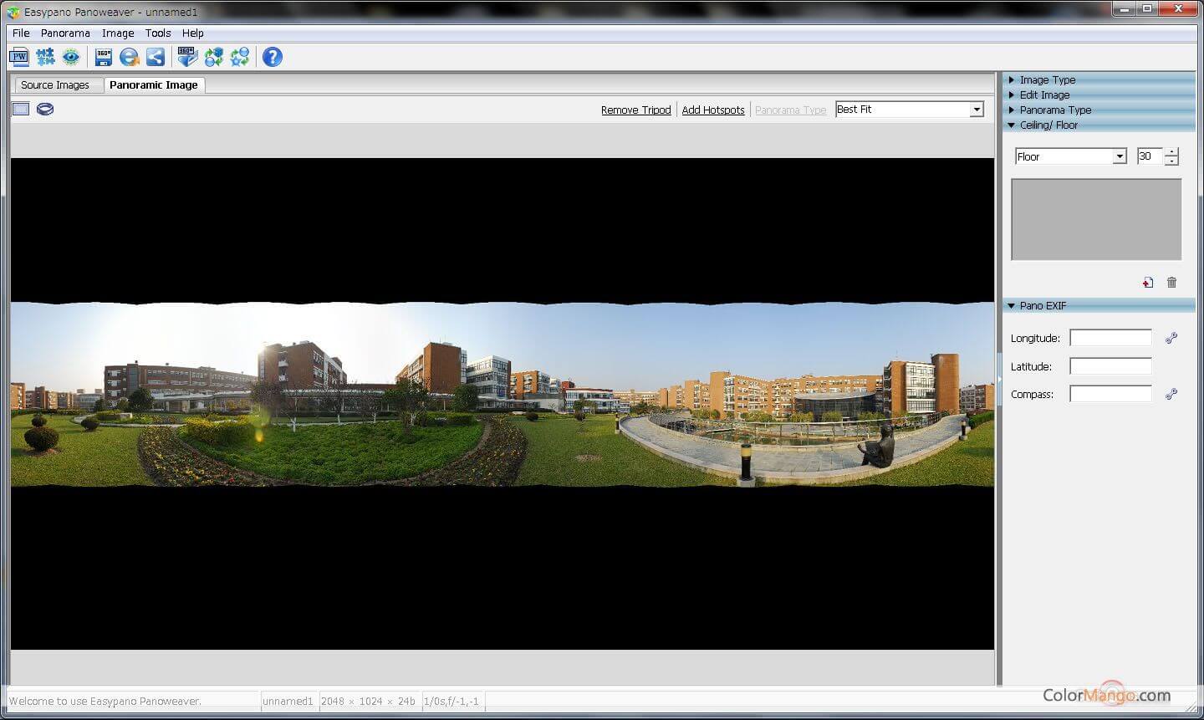Click the Latitude input field
Screen dimensions: 1204x720
(x=1110, y=366)
